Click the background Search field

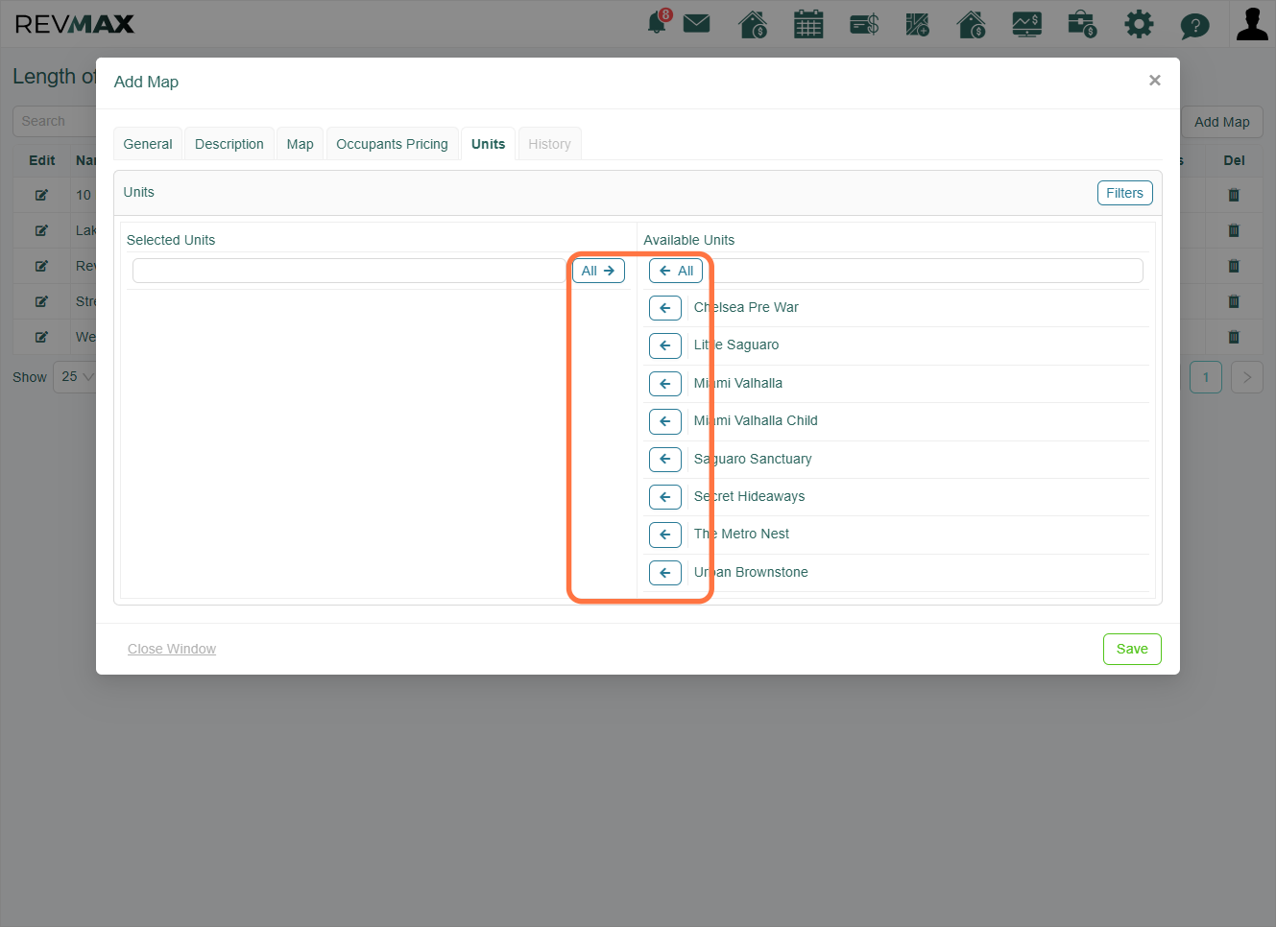tap(54, 121)
